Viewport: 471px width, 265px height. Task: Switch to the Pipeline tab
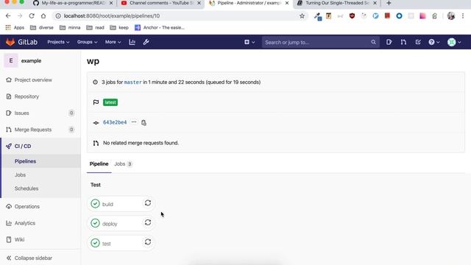[99, 163]
